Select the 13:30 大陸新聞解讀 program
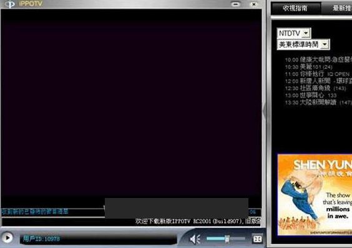 (x=318, y=102)
